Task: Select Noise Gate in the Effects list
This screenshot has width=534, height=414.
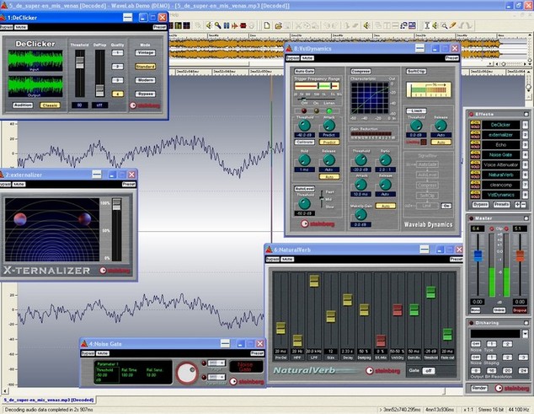Action: pyautogui.click(x=500, y=155)
